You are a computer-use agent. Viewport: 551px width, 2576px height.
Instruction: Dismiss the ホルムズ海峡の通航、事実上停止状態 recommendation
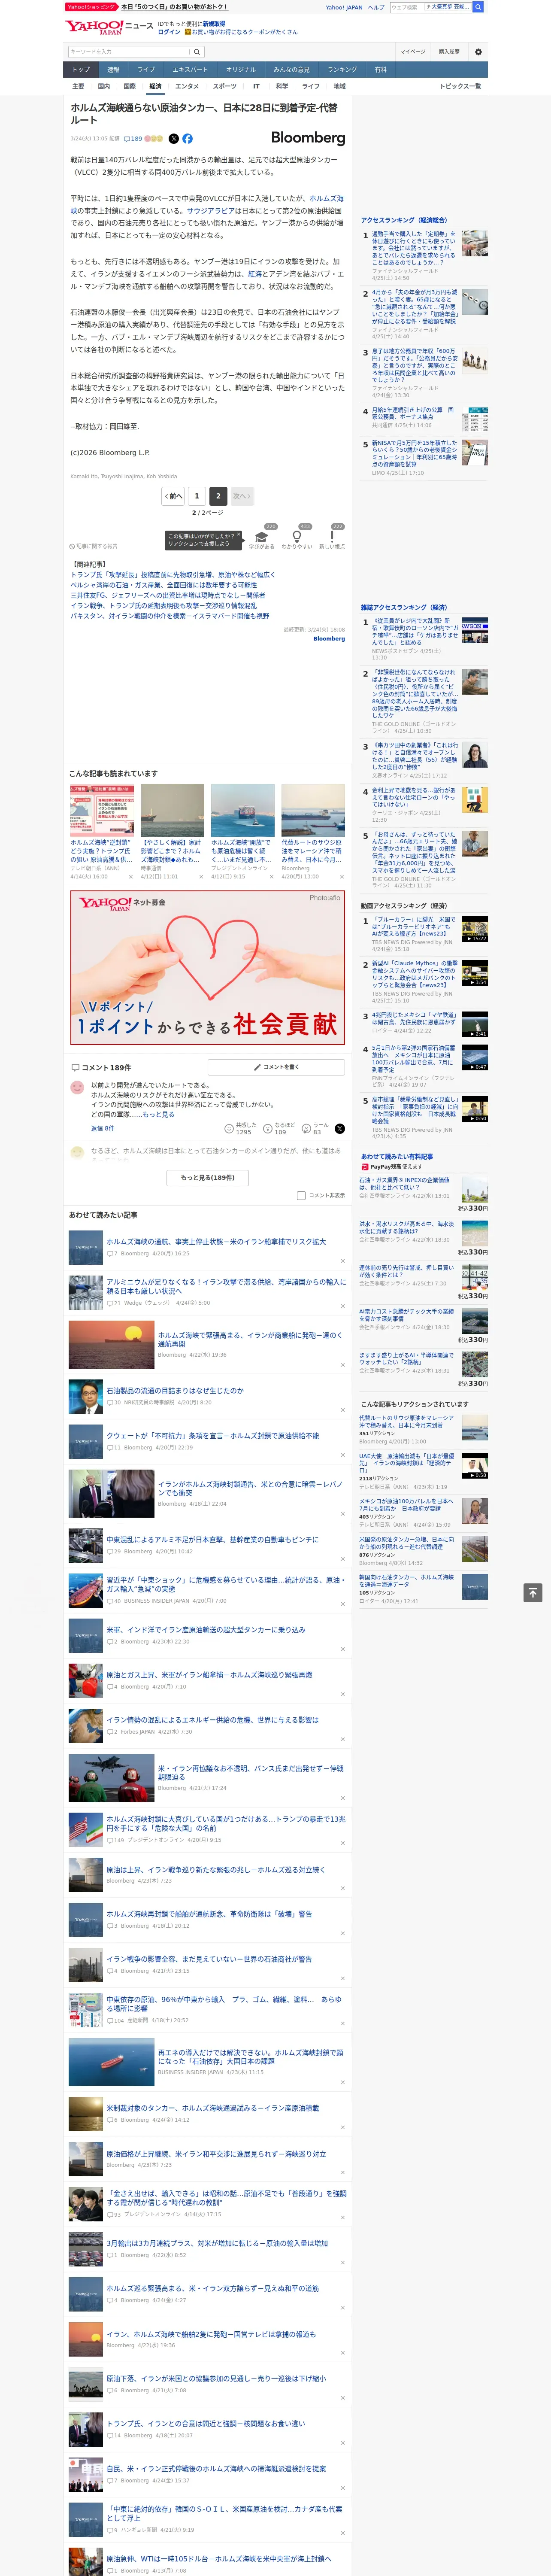pos(343,1261)
